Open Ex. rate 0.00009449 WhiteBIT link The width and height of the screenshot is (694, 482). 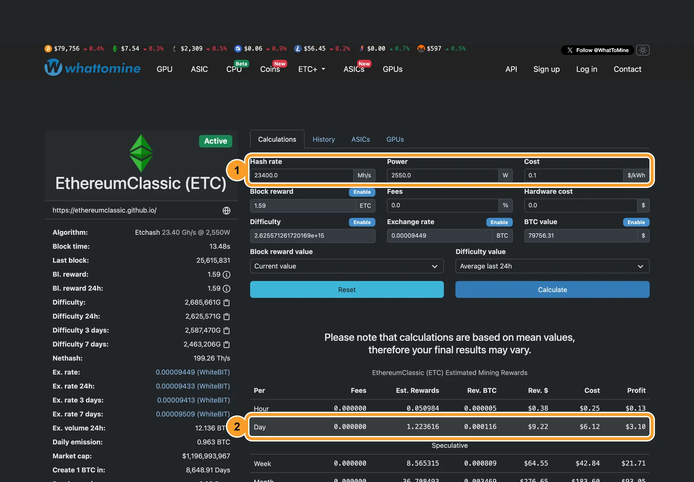point(193,372)
